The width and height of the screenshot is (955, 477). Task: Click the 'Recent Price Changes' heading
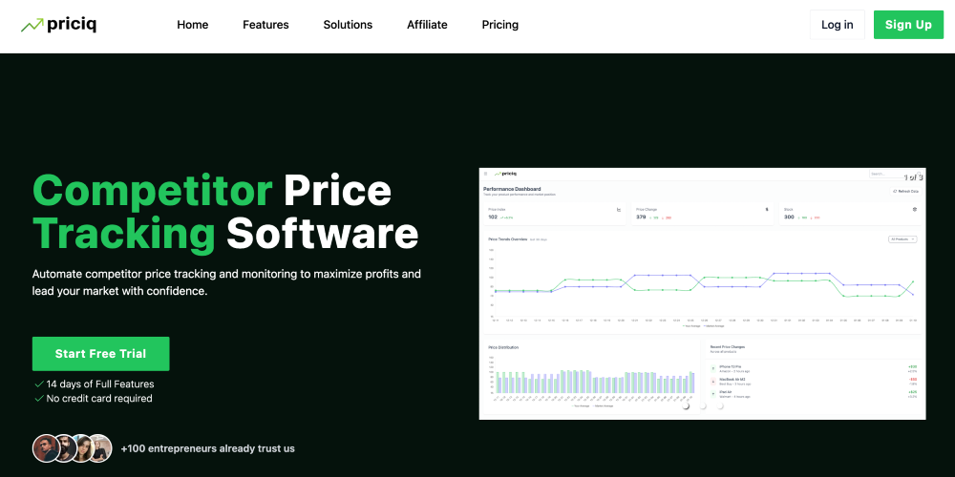[727, 347]
